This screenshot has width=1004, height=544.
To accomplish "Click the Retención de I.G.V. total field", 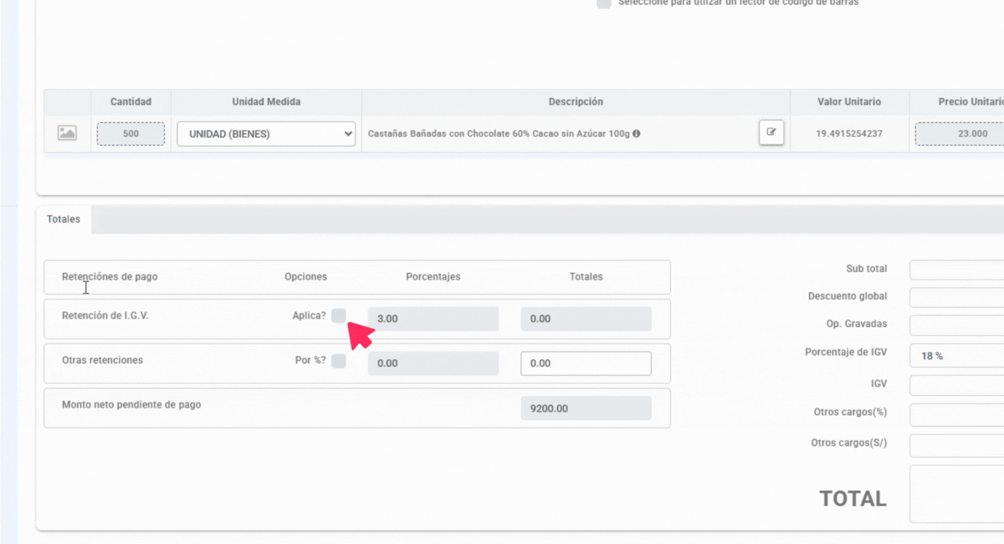I will [586, 319].
